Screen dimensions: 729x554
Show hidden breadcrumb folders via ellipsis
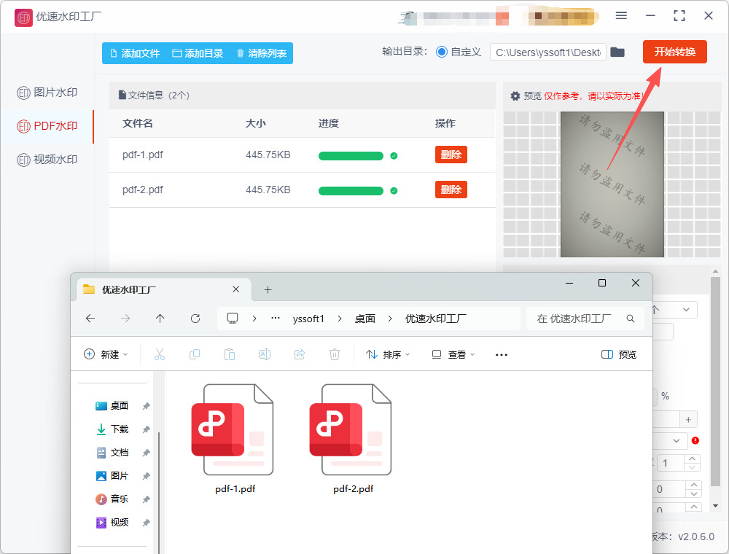tap(276, 319)
